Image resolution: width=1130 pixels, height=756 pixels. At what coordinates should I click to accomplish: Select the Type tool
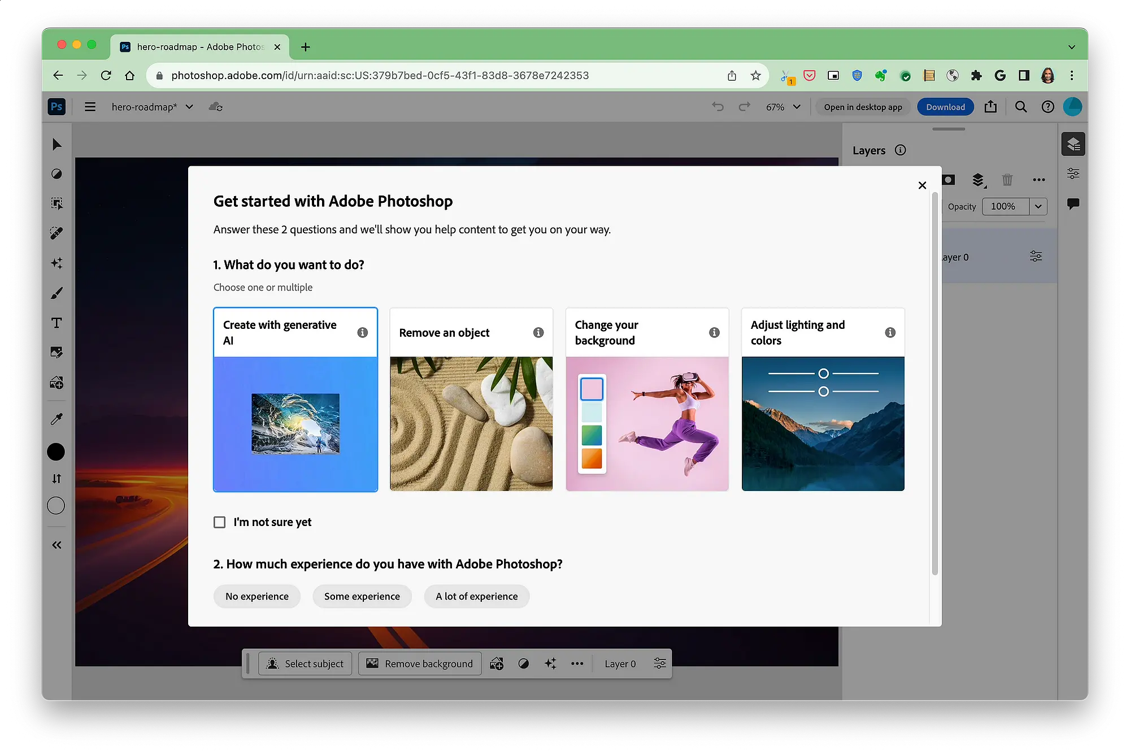56,323
